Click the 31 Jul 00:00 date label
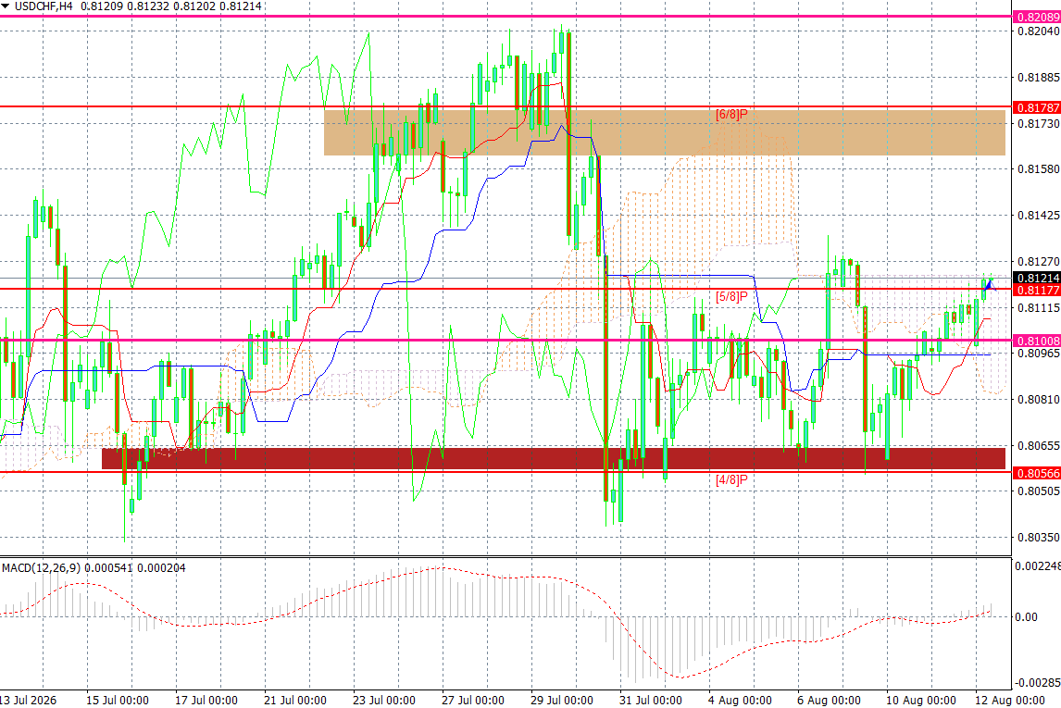1061x708 pixels. [x=650, y=700]
